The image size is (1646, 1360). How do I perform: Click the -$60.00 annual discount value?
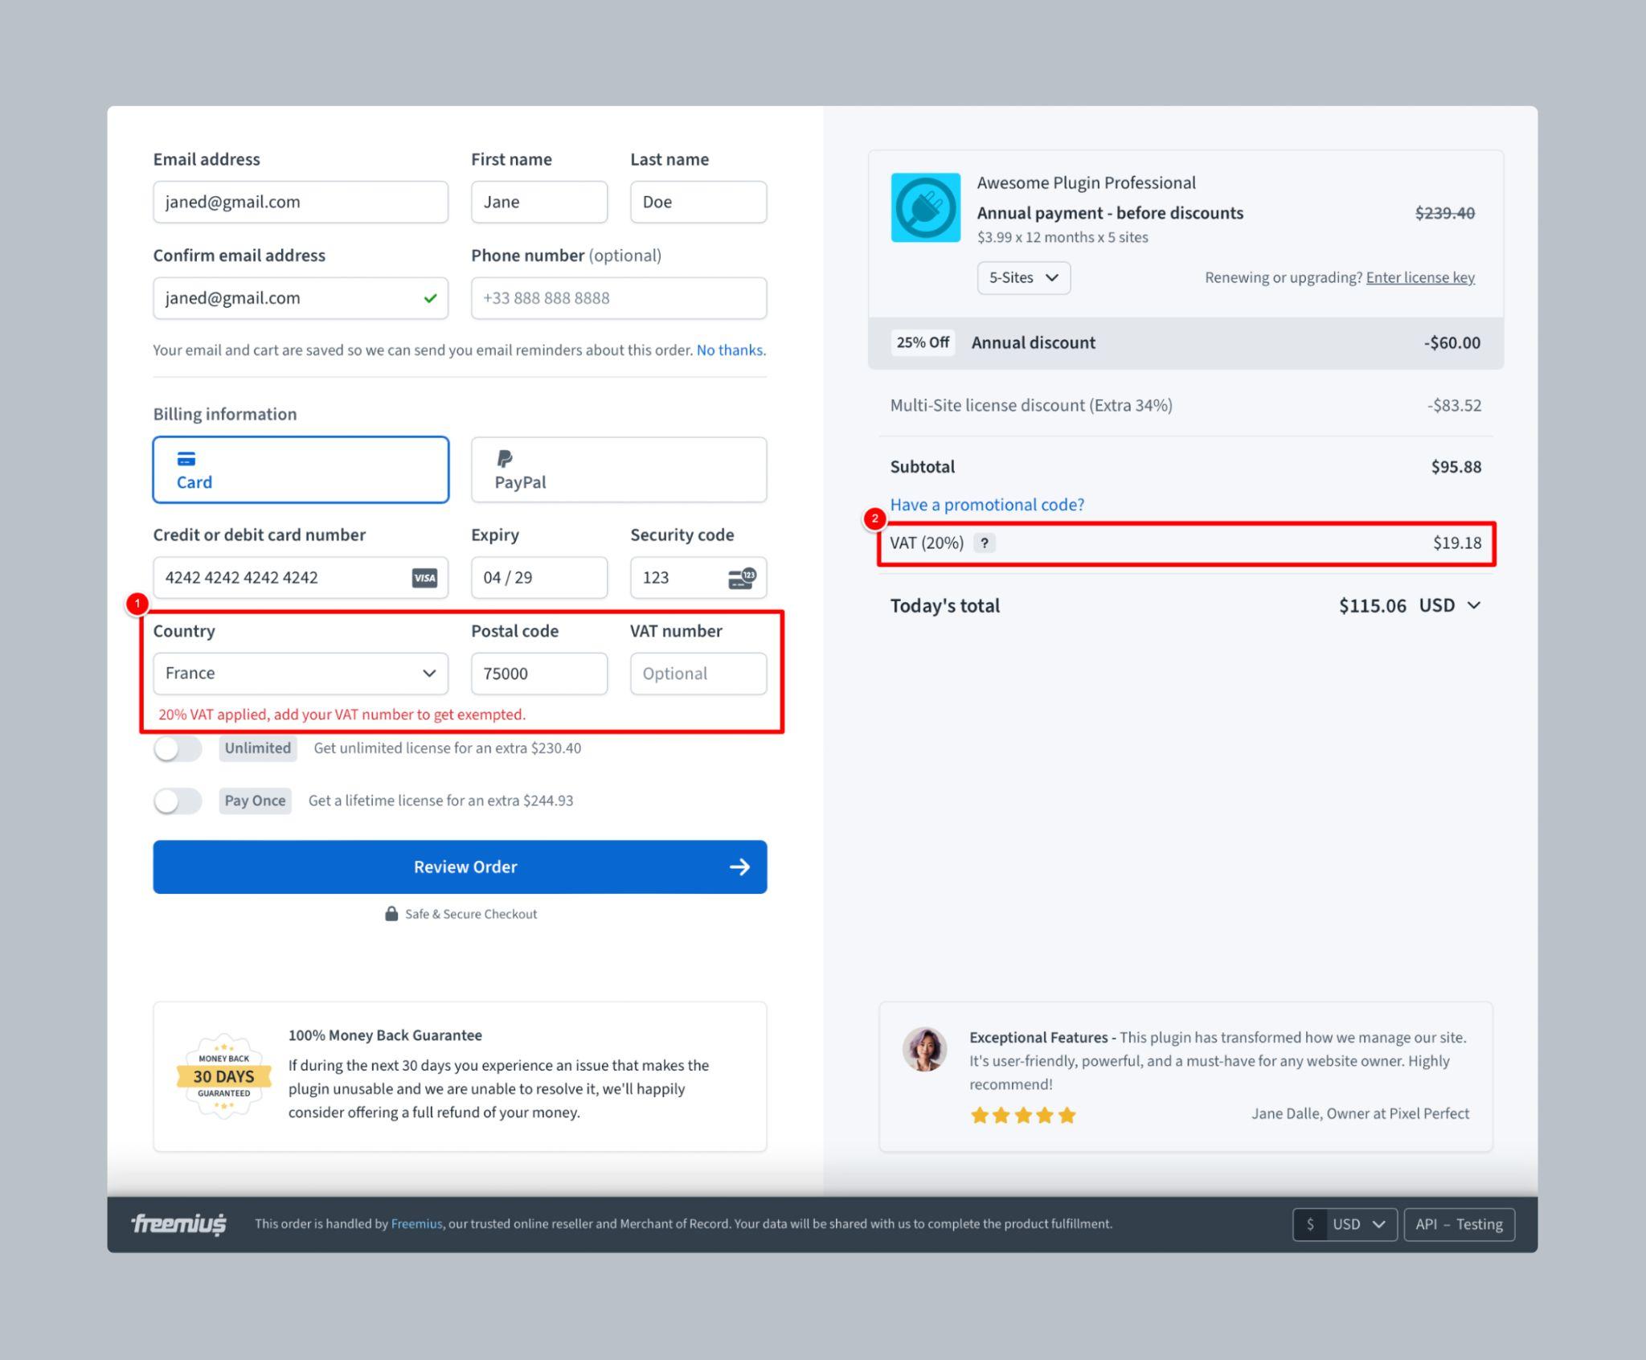tap(1452, 342)
